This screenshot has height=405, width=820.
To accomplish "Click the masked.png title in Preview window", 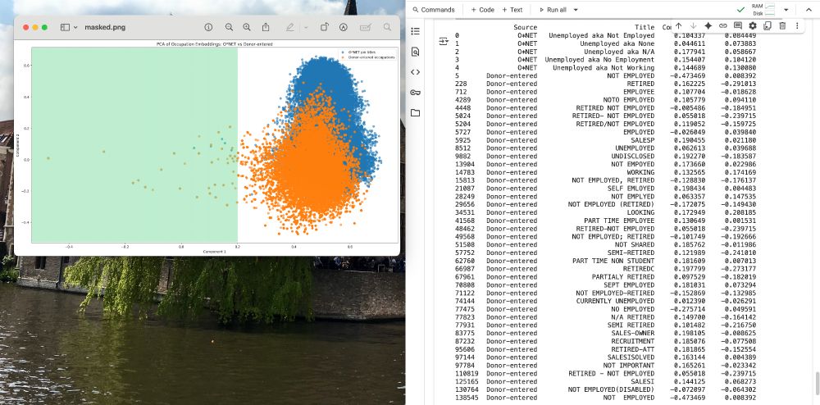I will click(x=105, y=27).
